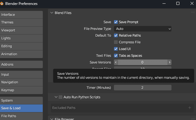Open the File Preview Type dropdown
This screenshot has height=120, width=196.
click(143, 29)
